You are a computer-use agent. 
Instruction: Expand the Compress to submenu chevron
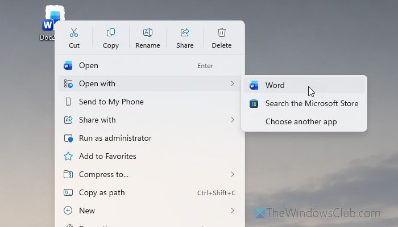[x=232, y=174]
